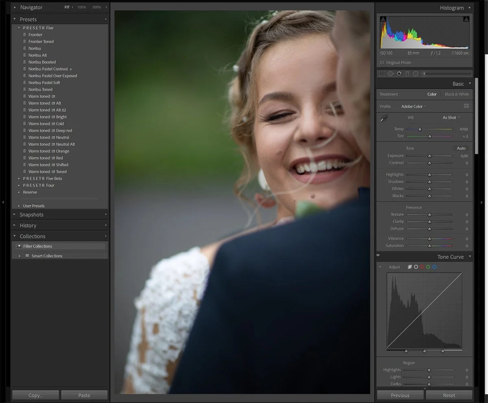
Task: Collapse the Presets panel
Action: click(15, 19)
